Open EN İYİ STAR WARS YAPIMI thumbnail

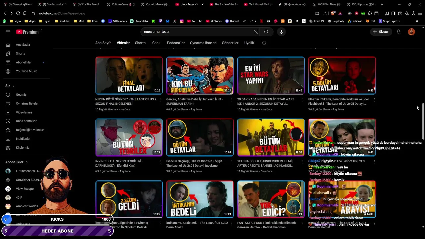click(271, 75)
